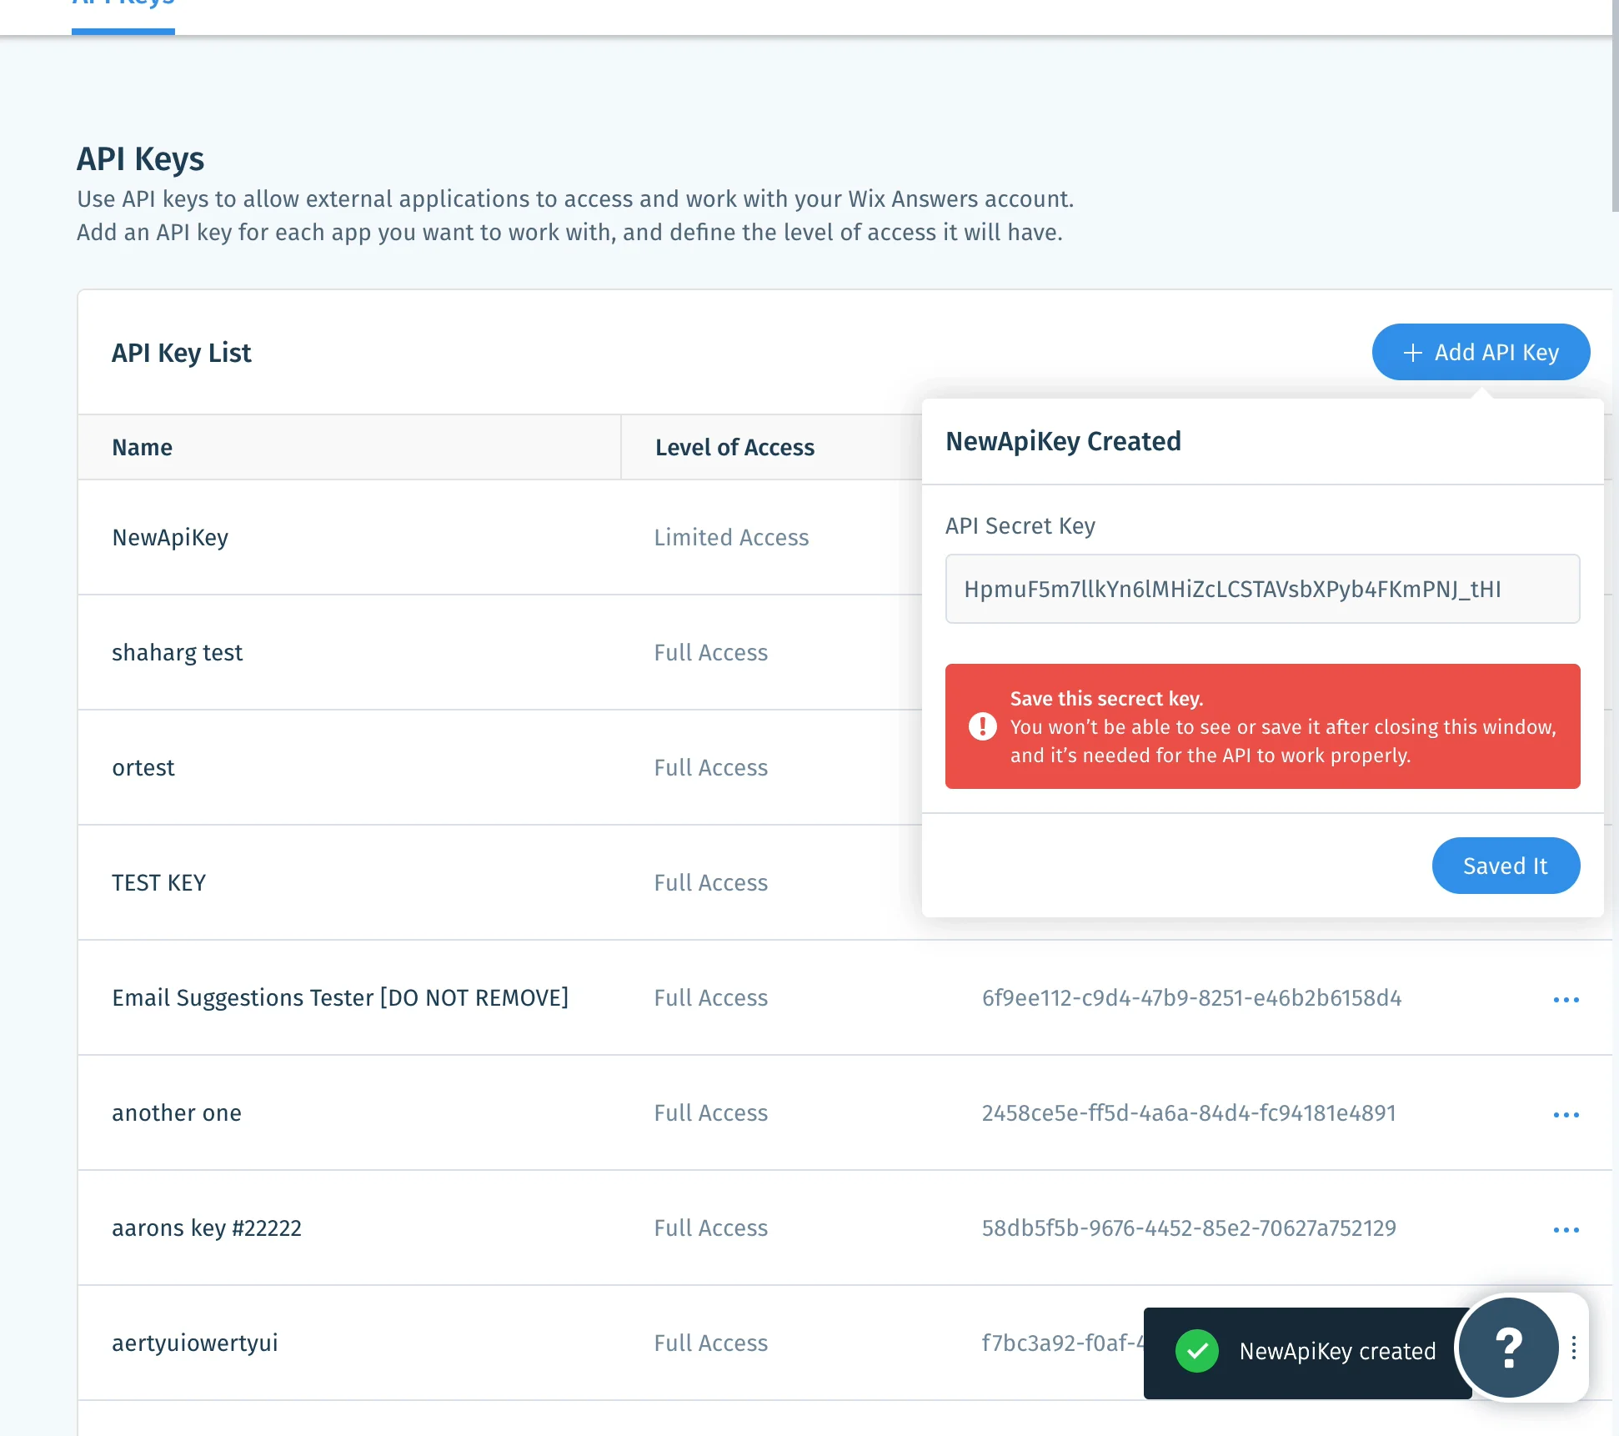Open the more actions dots for Email Suggestions Tester
The image size is (1619, 1436).
click(1566, 999)
